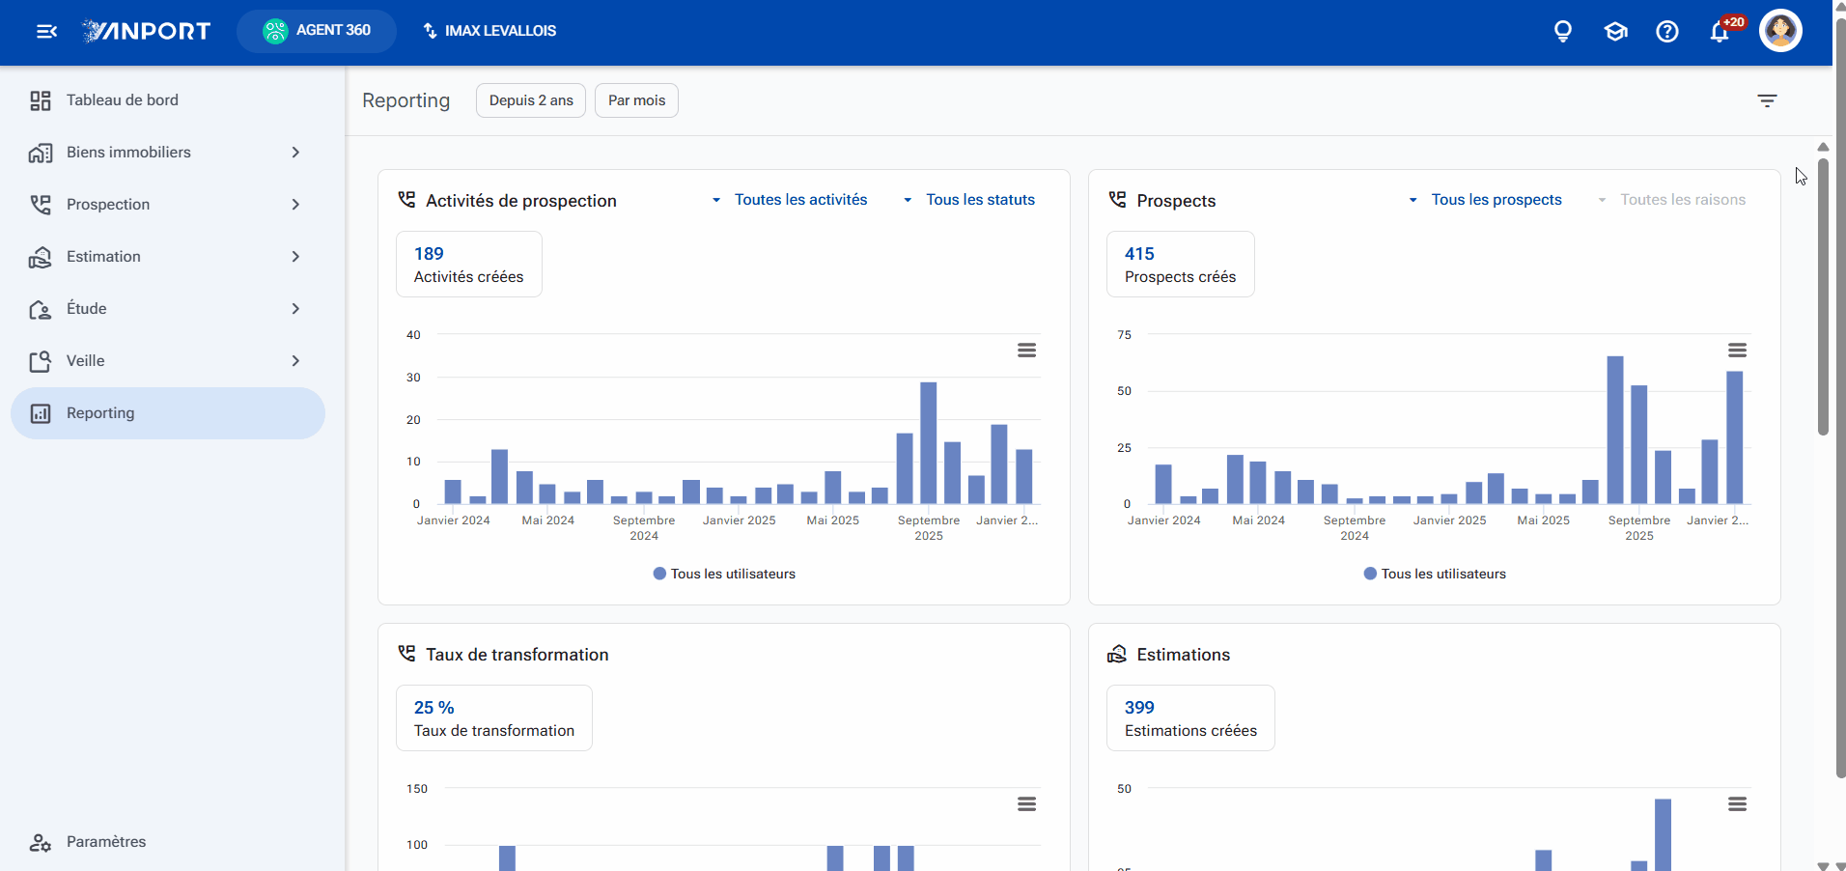Expand Prospection chevron
The image size is (1846, 871).
[295, 205]
